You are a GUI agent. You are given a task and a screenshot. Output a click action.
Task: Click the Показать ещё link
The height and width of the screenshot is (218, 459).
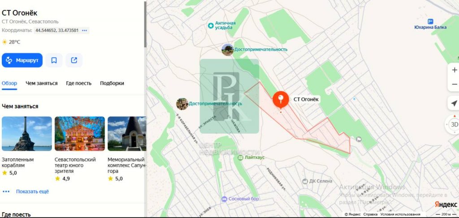32,192
